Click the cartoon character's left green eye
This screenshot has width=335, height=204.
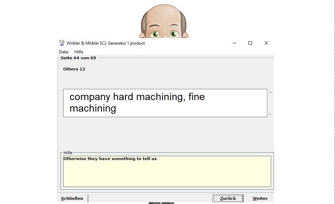point(155,34)
